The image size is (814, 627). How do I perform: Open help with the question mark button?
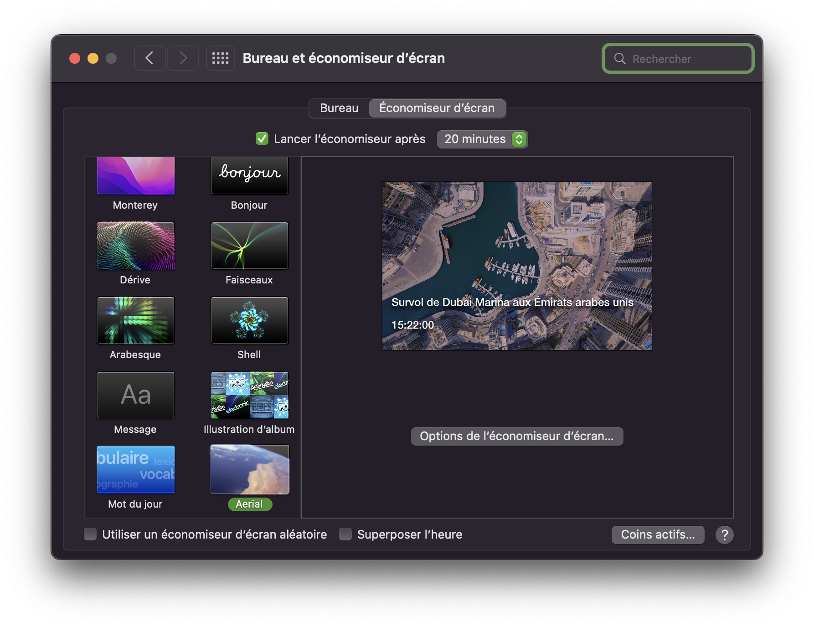click(x=724, y=534)
